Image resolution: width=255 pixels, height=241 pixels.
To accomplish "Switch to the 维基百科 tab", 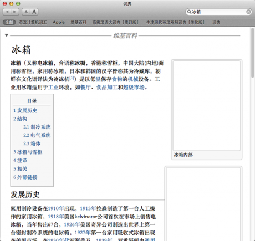I will pos(78,22).
